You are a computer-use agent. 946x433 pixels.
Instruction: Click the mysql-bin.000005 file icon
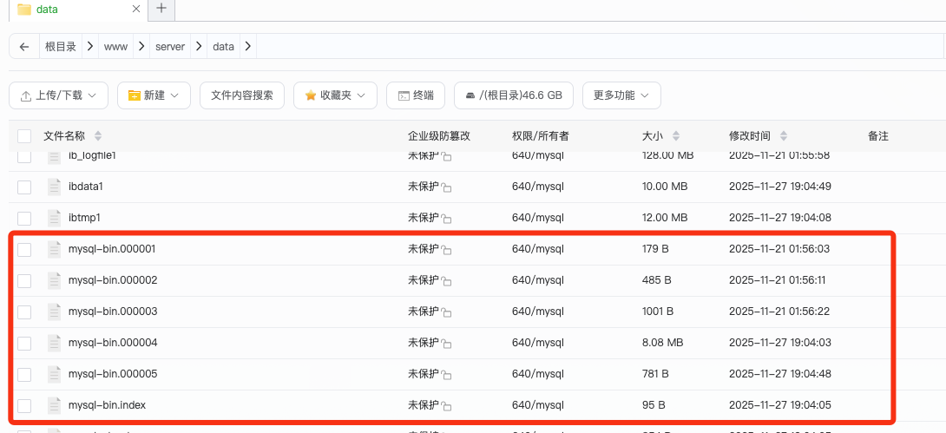pyautogui.click(x=55, y=375)
